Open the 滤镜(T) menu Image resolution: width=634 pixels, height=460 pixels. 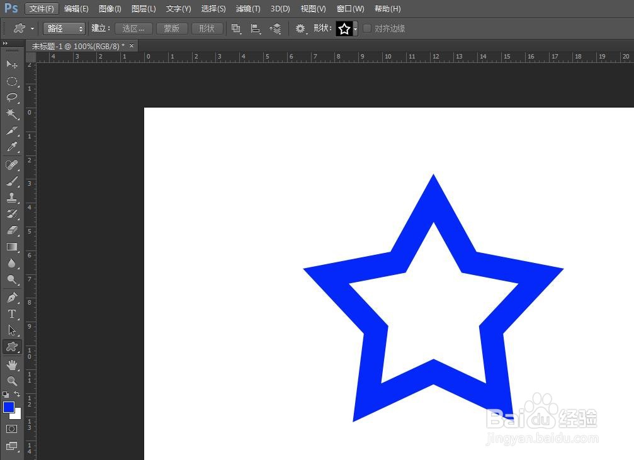(248, 8)
